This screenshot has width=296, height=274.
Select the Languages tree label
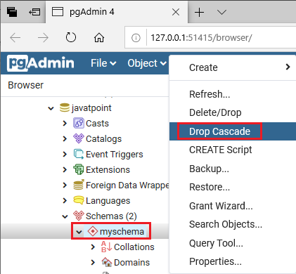click(x=108, y=201)
